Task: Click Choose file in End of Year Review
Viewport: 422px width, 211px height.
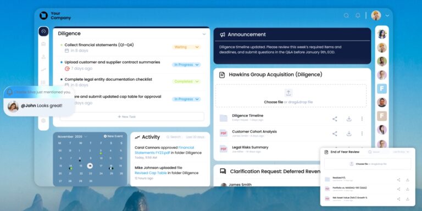Action: point(362,164)
